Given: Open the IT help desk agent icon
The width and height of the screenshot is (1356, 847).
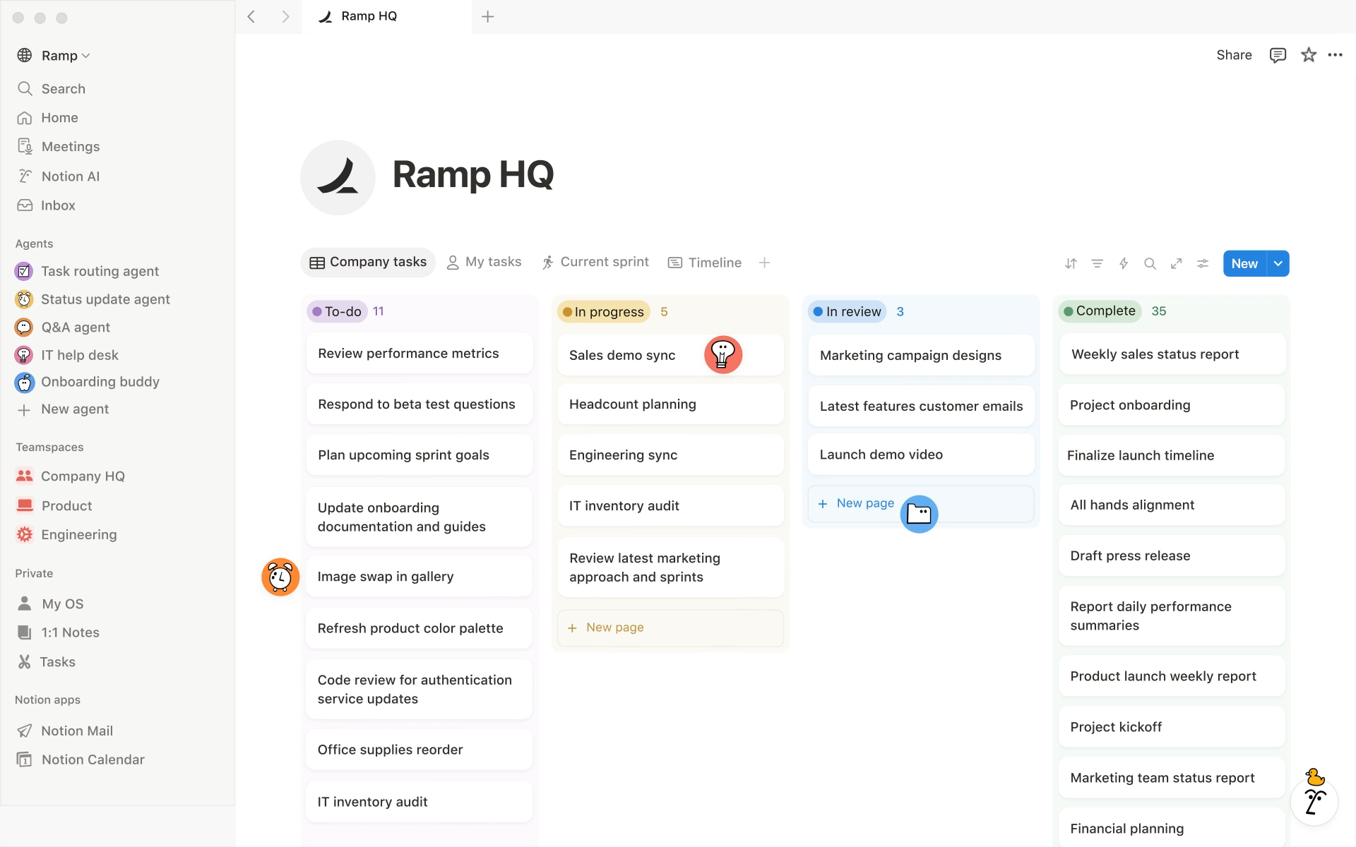Looking at the screenshot, I should click(24, 355).
